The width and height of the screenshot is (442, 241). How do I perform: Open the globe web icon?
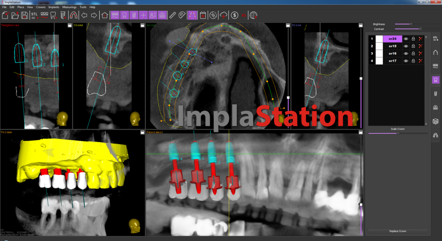[x=253, y=15]
